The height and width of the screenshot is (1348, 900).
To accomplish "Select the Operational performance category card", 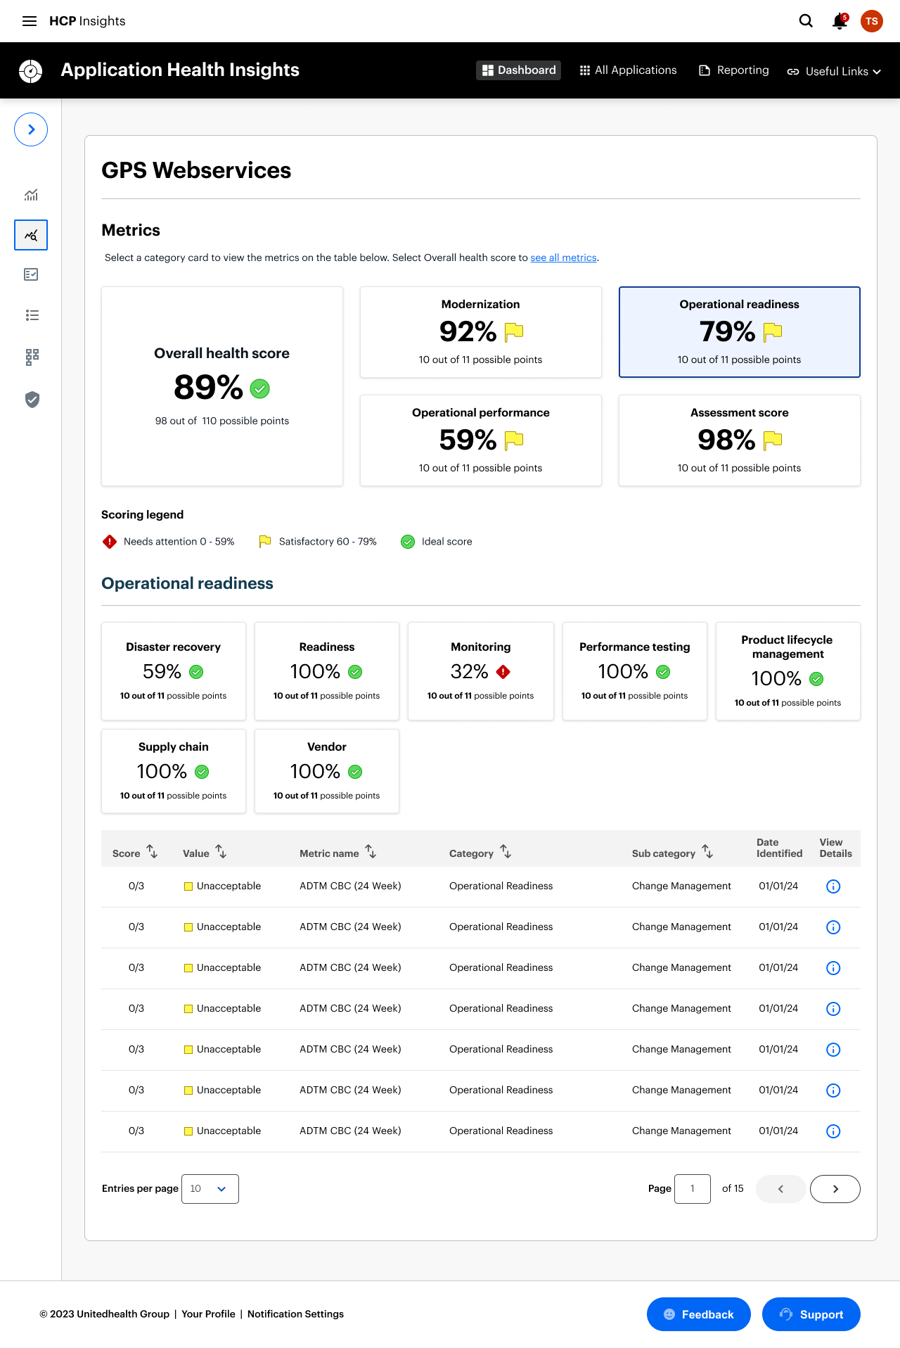I will pos(481,440).
